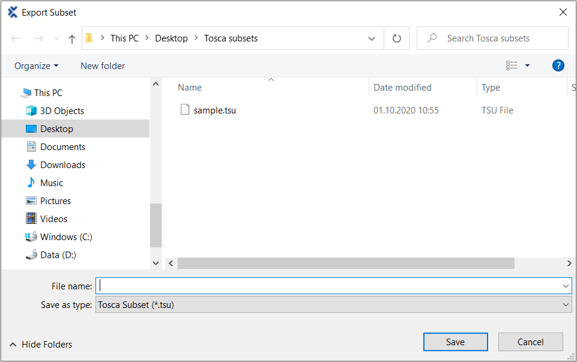Viewport: 577px width, 362px height.
Task: Click the Search Tosca subsets field
Action: [498, 38]
